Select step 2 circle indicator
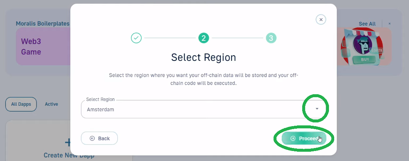The image size is (409, 161). (204, 38)
